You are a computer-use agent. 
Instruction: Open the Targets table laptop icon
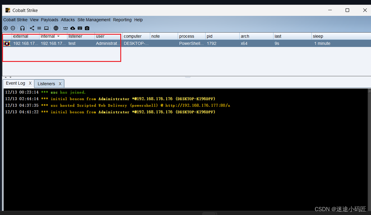tap(46, 28)
